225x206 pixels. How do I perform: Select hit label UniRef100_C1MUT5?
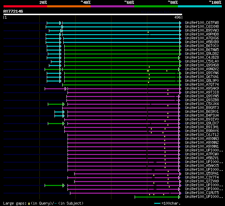click(x=202, y=193)
